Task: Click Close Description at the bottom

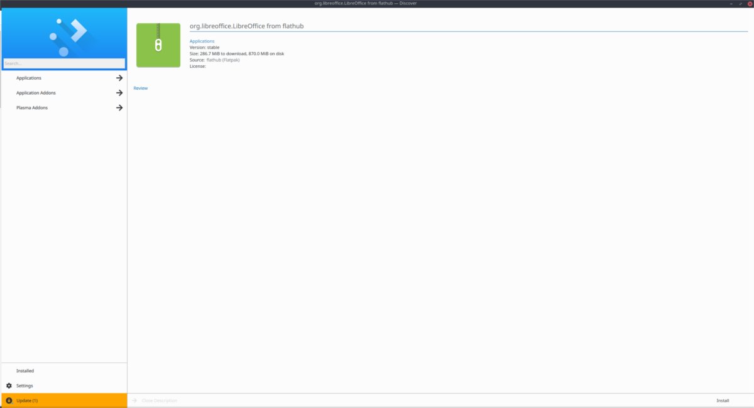Action: pyautogui.click(x=160, y=400)
